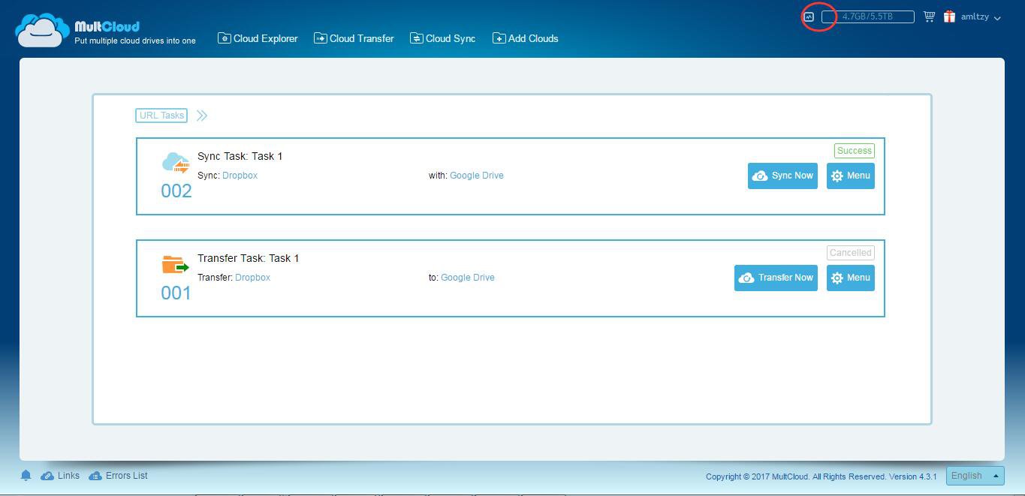Open Links in the footer
Image resolution: width=1025 pixels, height=496 pixels.
click(x=60, y=476)
